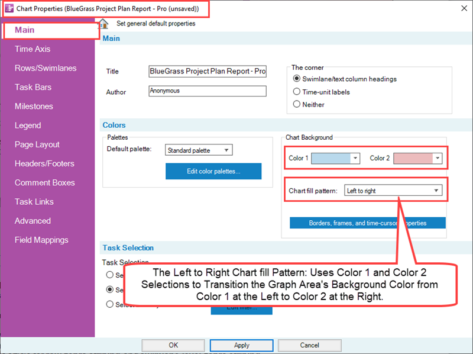The width and height of the screenshot is (473, 354).
Task: Open the Legend tab
Action: [28, 125]
